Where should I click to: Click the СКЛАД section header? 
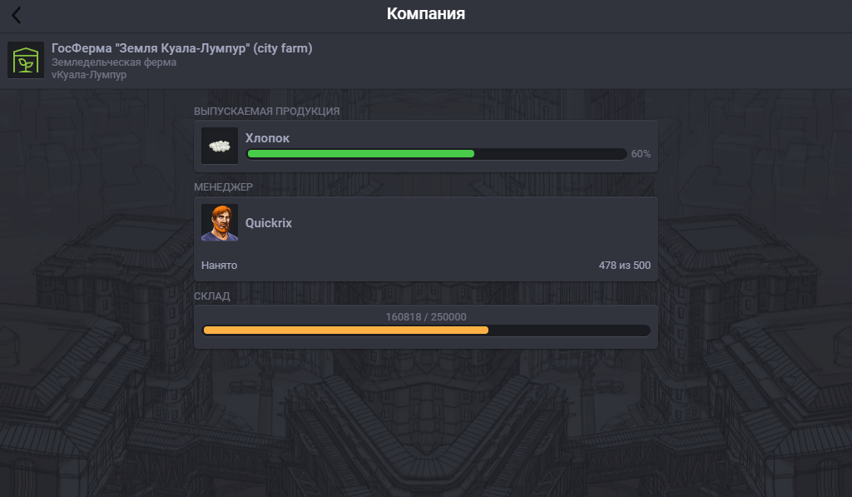click(x=212, y=296)
